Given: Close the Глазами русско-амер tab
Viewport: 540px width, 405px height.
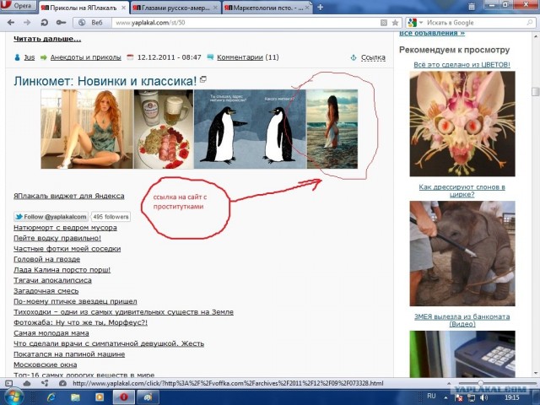Looking at the screenshot, I should [x=216, y=8].
